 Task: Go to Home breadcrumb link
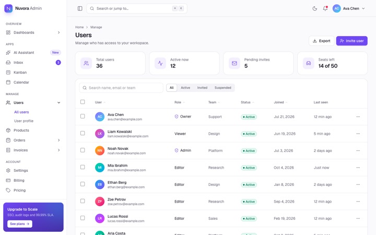pos(79,27)
